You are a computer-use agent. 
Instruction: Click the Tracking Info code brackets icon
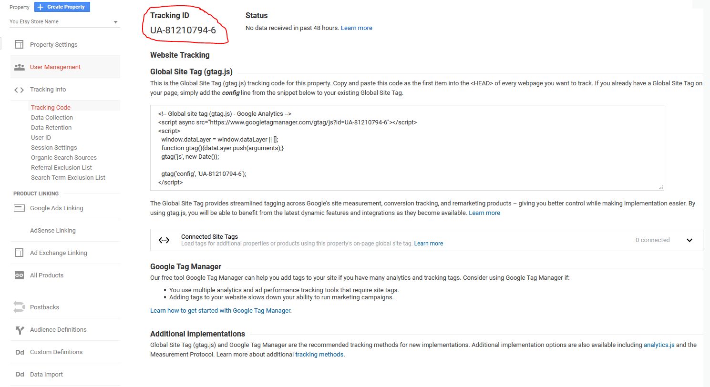pos(19,90)
